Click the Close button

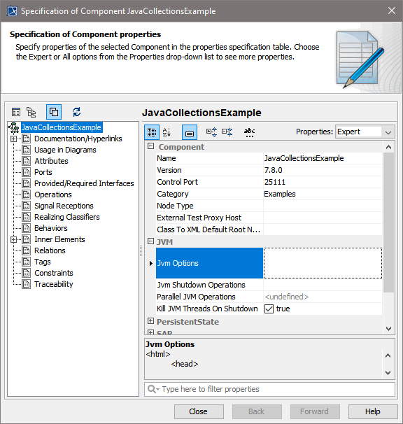tap(199, 411)
